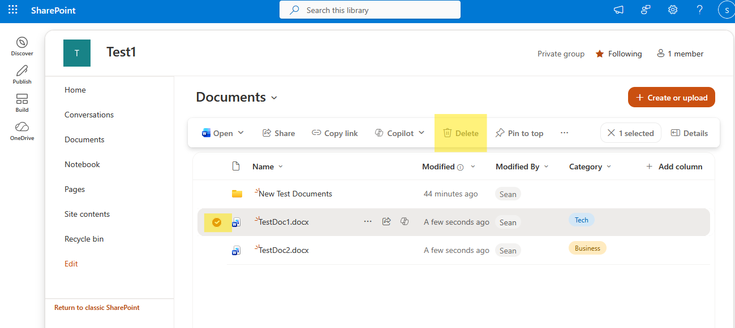Open the TestDoc2.docx file name

[283, 250]
